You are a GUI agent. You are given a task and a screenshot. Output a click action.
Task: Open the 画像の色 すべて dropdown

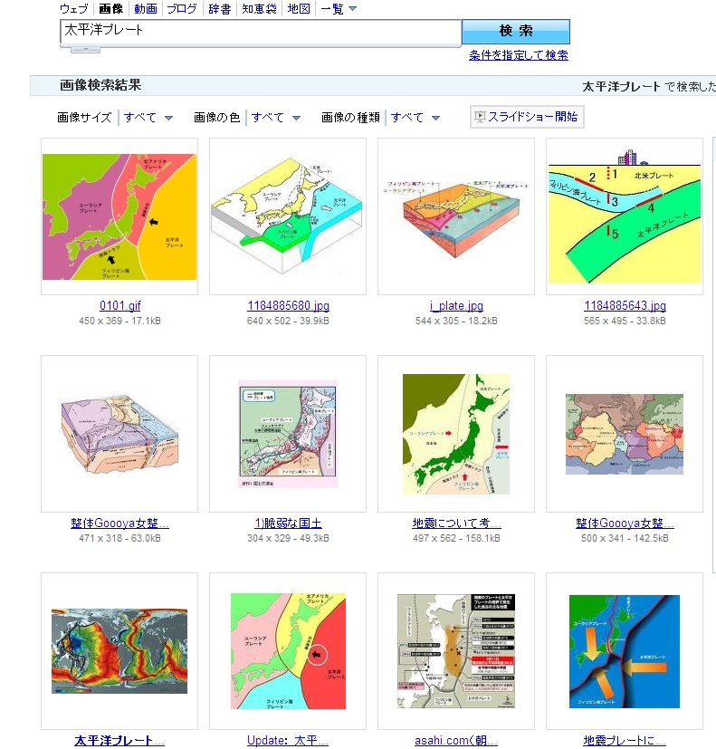(275, 118)
